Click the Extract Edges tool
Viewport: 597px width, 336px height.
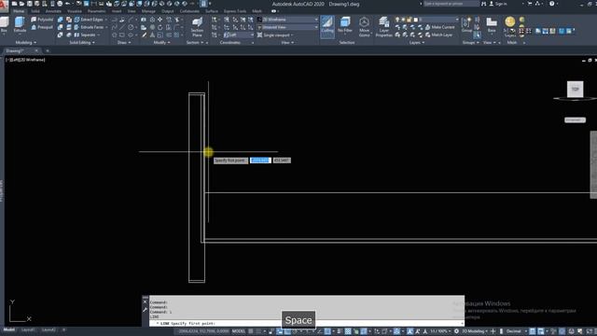pos(89,20)
